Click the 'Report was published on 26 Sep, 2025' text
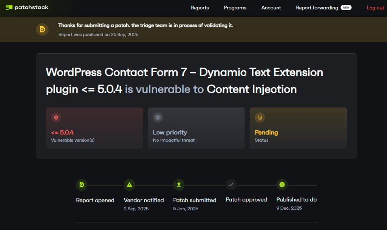 click(98, 34)
